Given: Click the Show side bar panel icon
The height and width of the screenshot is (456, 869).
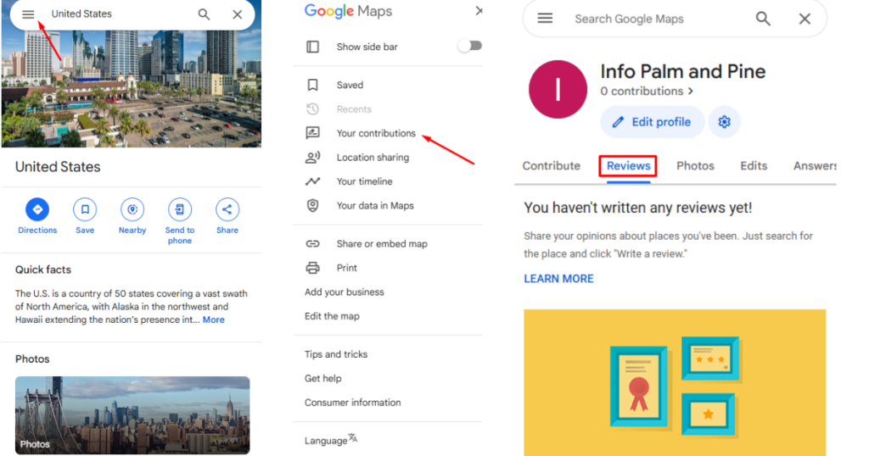Looking at the screenshot, I should 312,47.
